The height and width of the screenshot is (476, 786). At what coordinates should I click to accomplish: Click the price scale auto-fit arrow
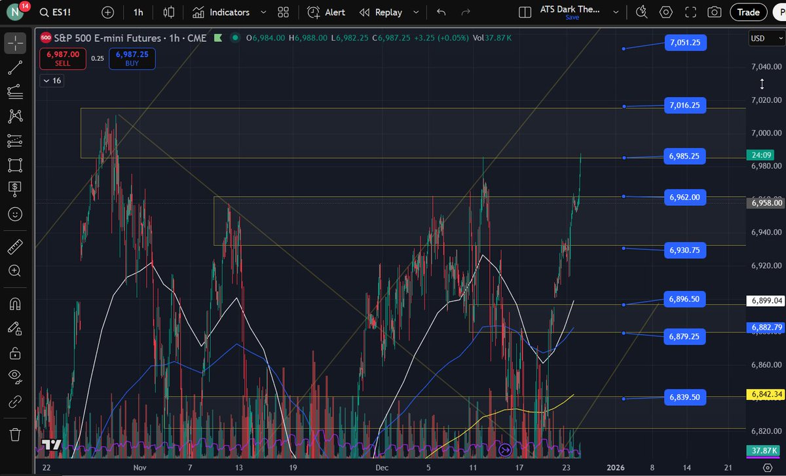pos(762,84)
